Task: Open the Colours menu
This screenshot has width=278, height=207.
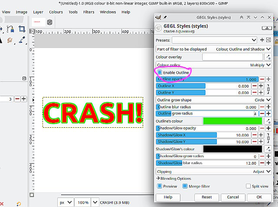Action: tap(56, 12)
